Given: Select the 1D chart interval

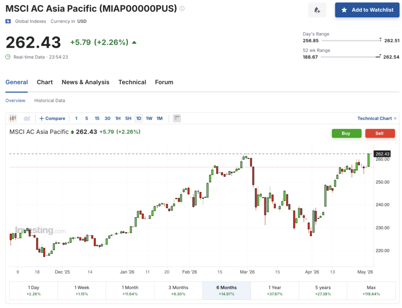Looking at the screenshot, I should 139,118.
